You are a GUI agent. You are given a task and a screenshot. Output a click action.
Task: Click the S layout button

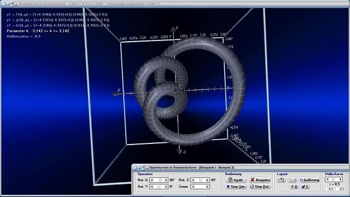(305, 187)
